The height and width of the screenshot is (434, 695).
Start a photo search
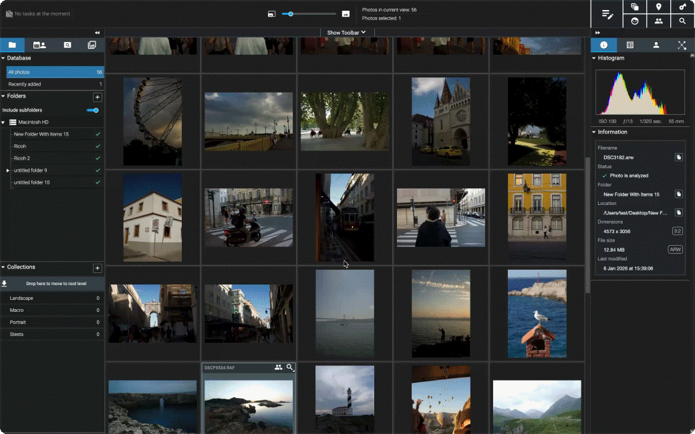click(682, 21)
